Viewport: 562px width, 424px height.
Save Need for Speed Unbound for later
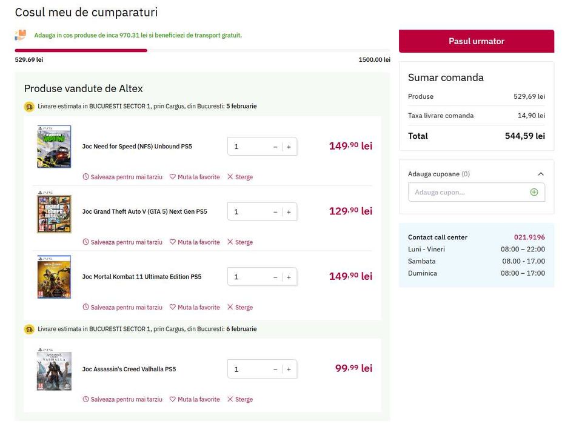122,177
